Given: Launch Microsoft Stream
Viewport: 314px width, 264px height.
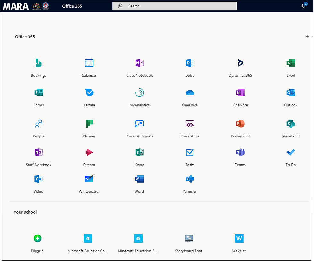Looking at the screenshot, I should pyautogui.click(x=89, y=157).
